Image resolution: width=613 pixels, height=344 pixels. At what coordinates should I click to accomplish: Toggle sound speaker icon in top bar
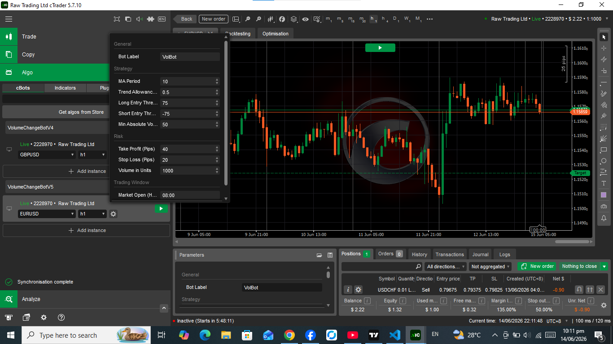coord(139,19)
